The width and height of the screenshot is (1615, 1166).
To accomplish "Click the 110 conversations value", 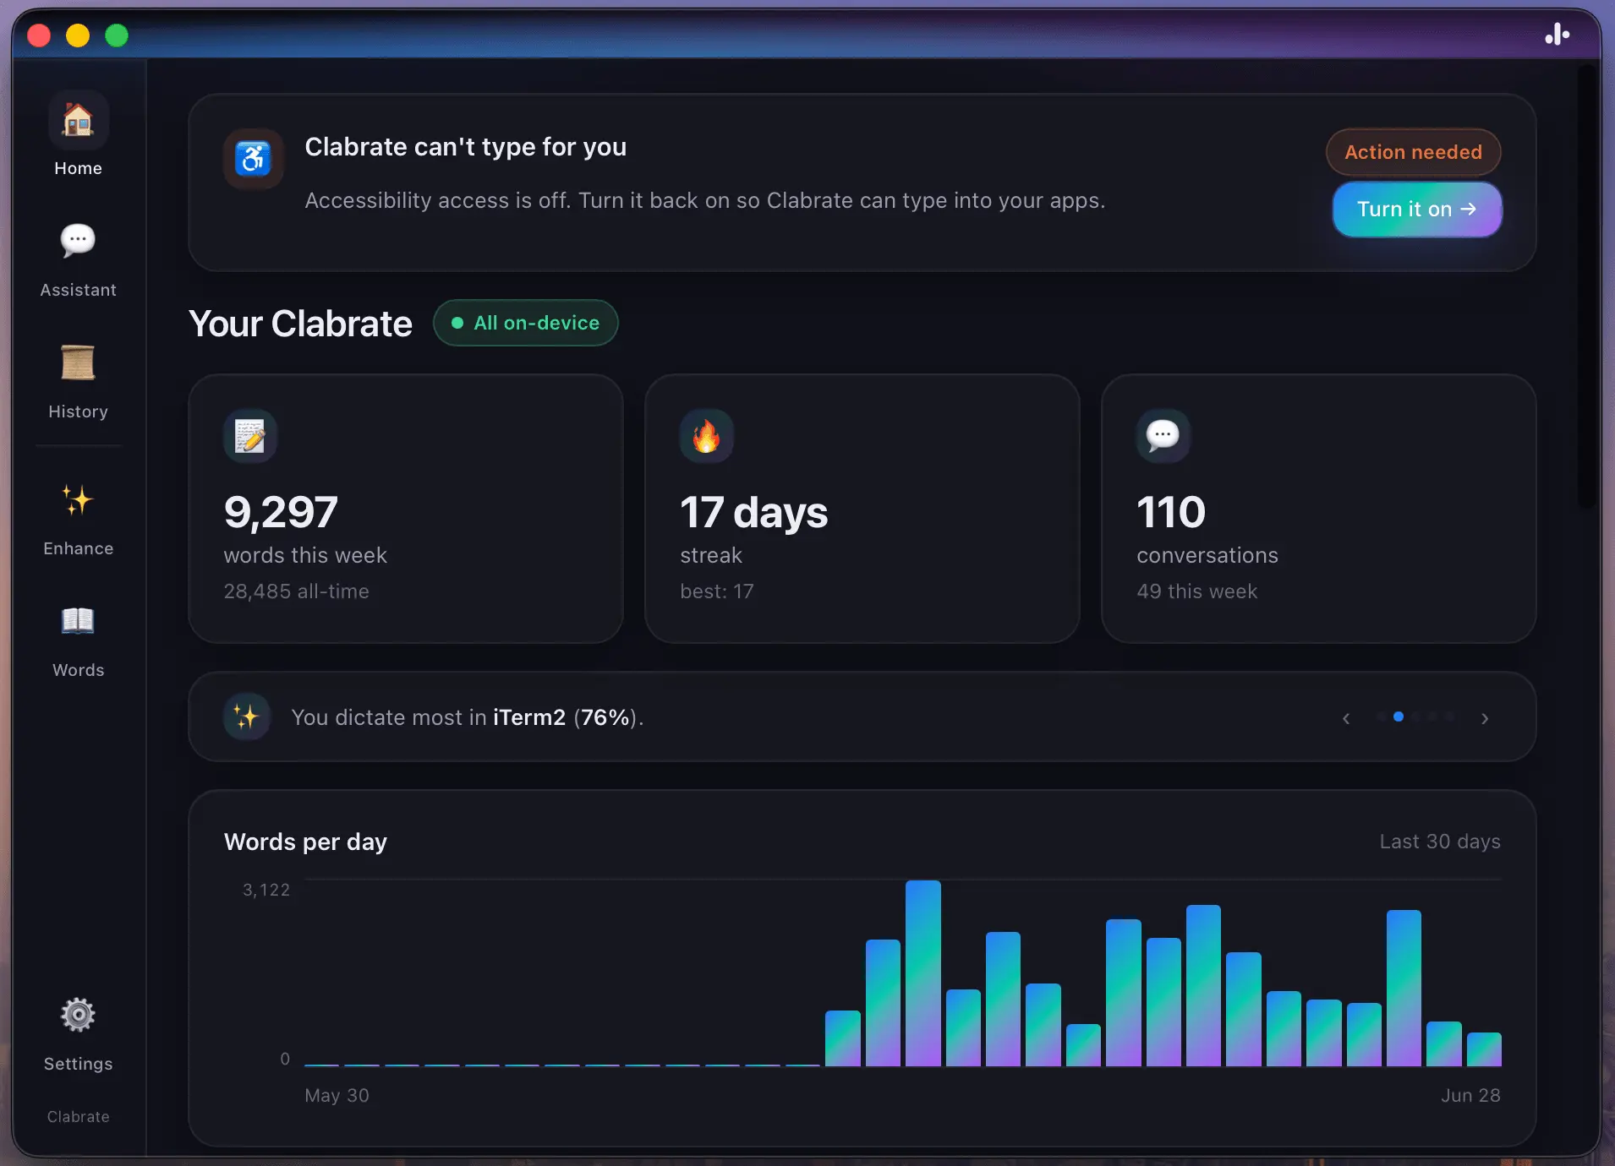I will pos(1171,512).
